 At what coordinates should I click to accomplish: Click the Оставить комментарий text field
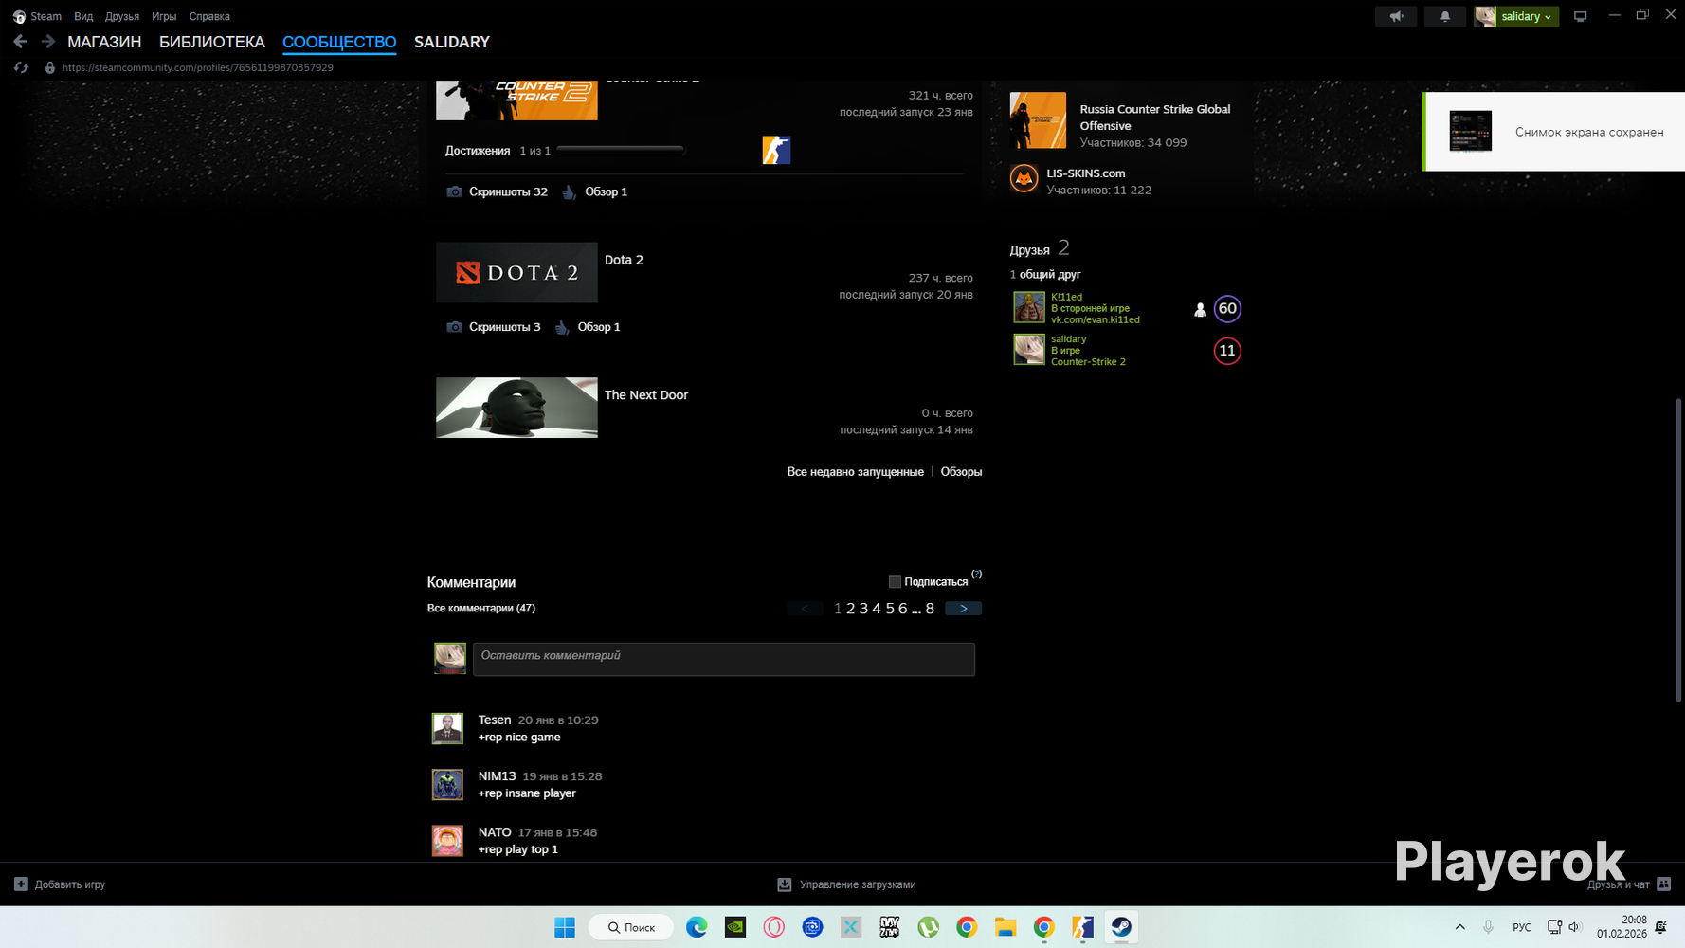click(724, 659)
